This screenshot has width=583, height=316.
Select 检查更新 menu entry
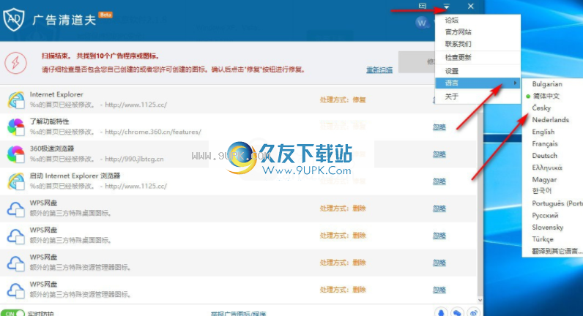pos(458,57)
